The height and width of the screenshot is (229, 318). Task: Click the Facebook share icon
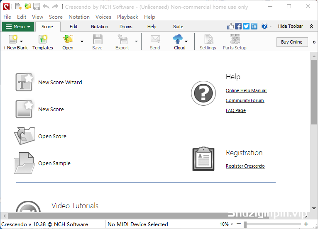point(238,27)
